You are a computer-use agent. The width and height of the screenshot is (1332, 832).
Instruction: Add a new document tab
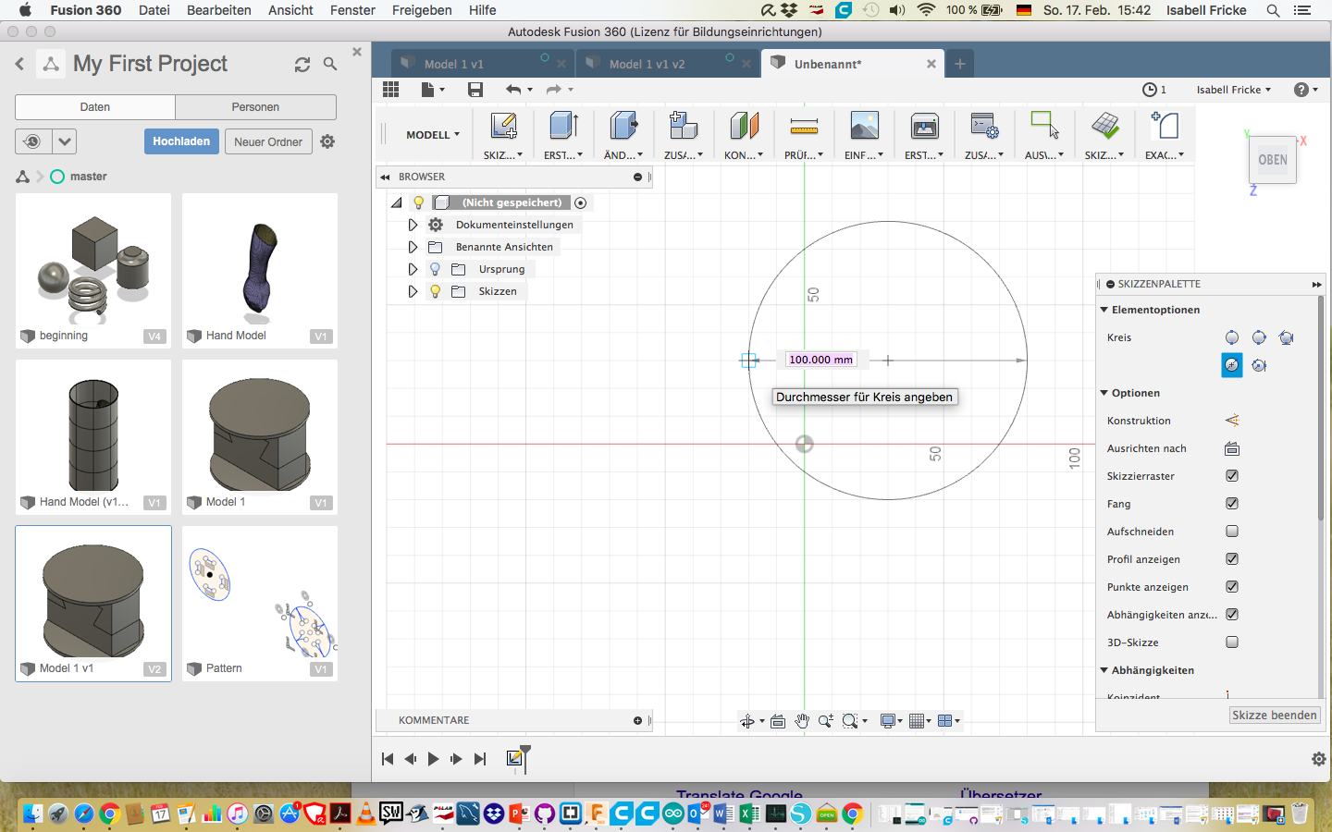click(x=960, y=64)
